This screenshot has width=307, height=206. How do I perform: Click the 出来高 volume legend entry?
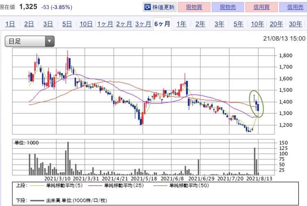[68, 200]
